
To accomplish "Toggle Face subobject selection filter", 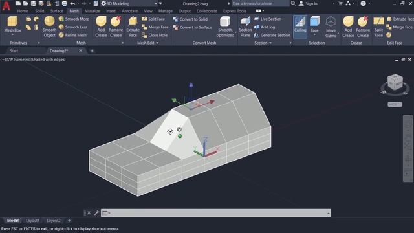I will pyautogui.click(x=314, y=25).
